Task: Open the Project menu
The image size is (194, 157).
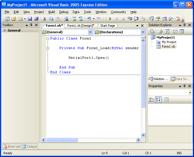Action: 39,12
